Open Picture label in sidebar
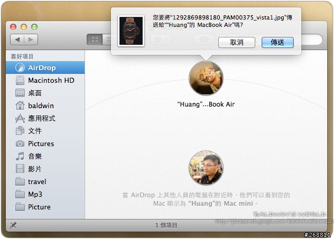The height and width of the screenshot is (239, 334). pos(39,207)
